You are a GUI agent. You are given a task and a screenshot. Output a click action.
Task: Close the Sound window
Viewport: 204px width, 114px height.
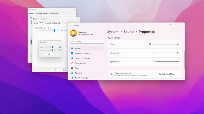click(x=75, y=9)
